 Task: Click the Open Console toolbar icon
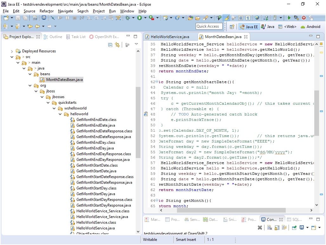314,228
